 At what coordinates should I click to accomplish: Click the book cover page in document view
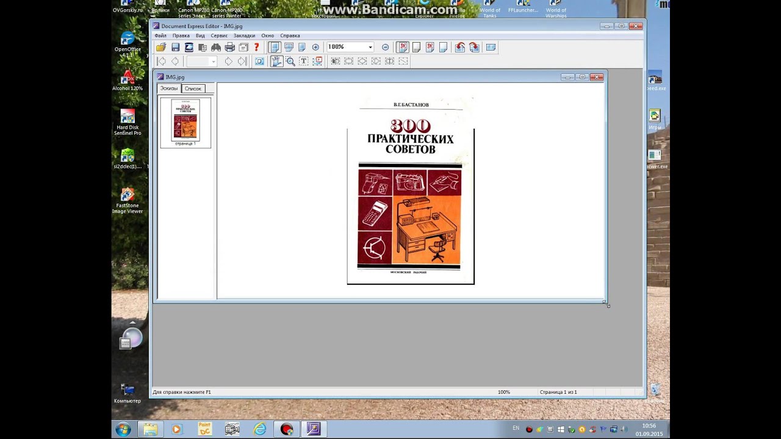point(411,190)
